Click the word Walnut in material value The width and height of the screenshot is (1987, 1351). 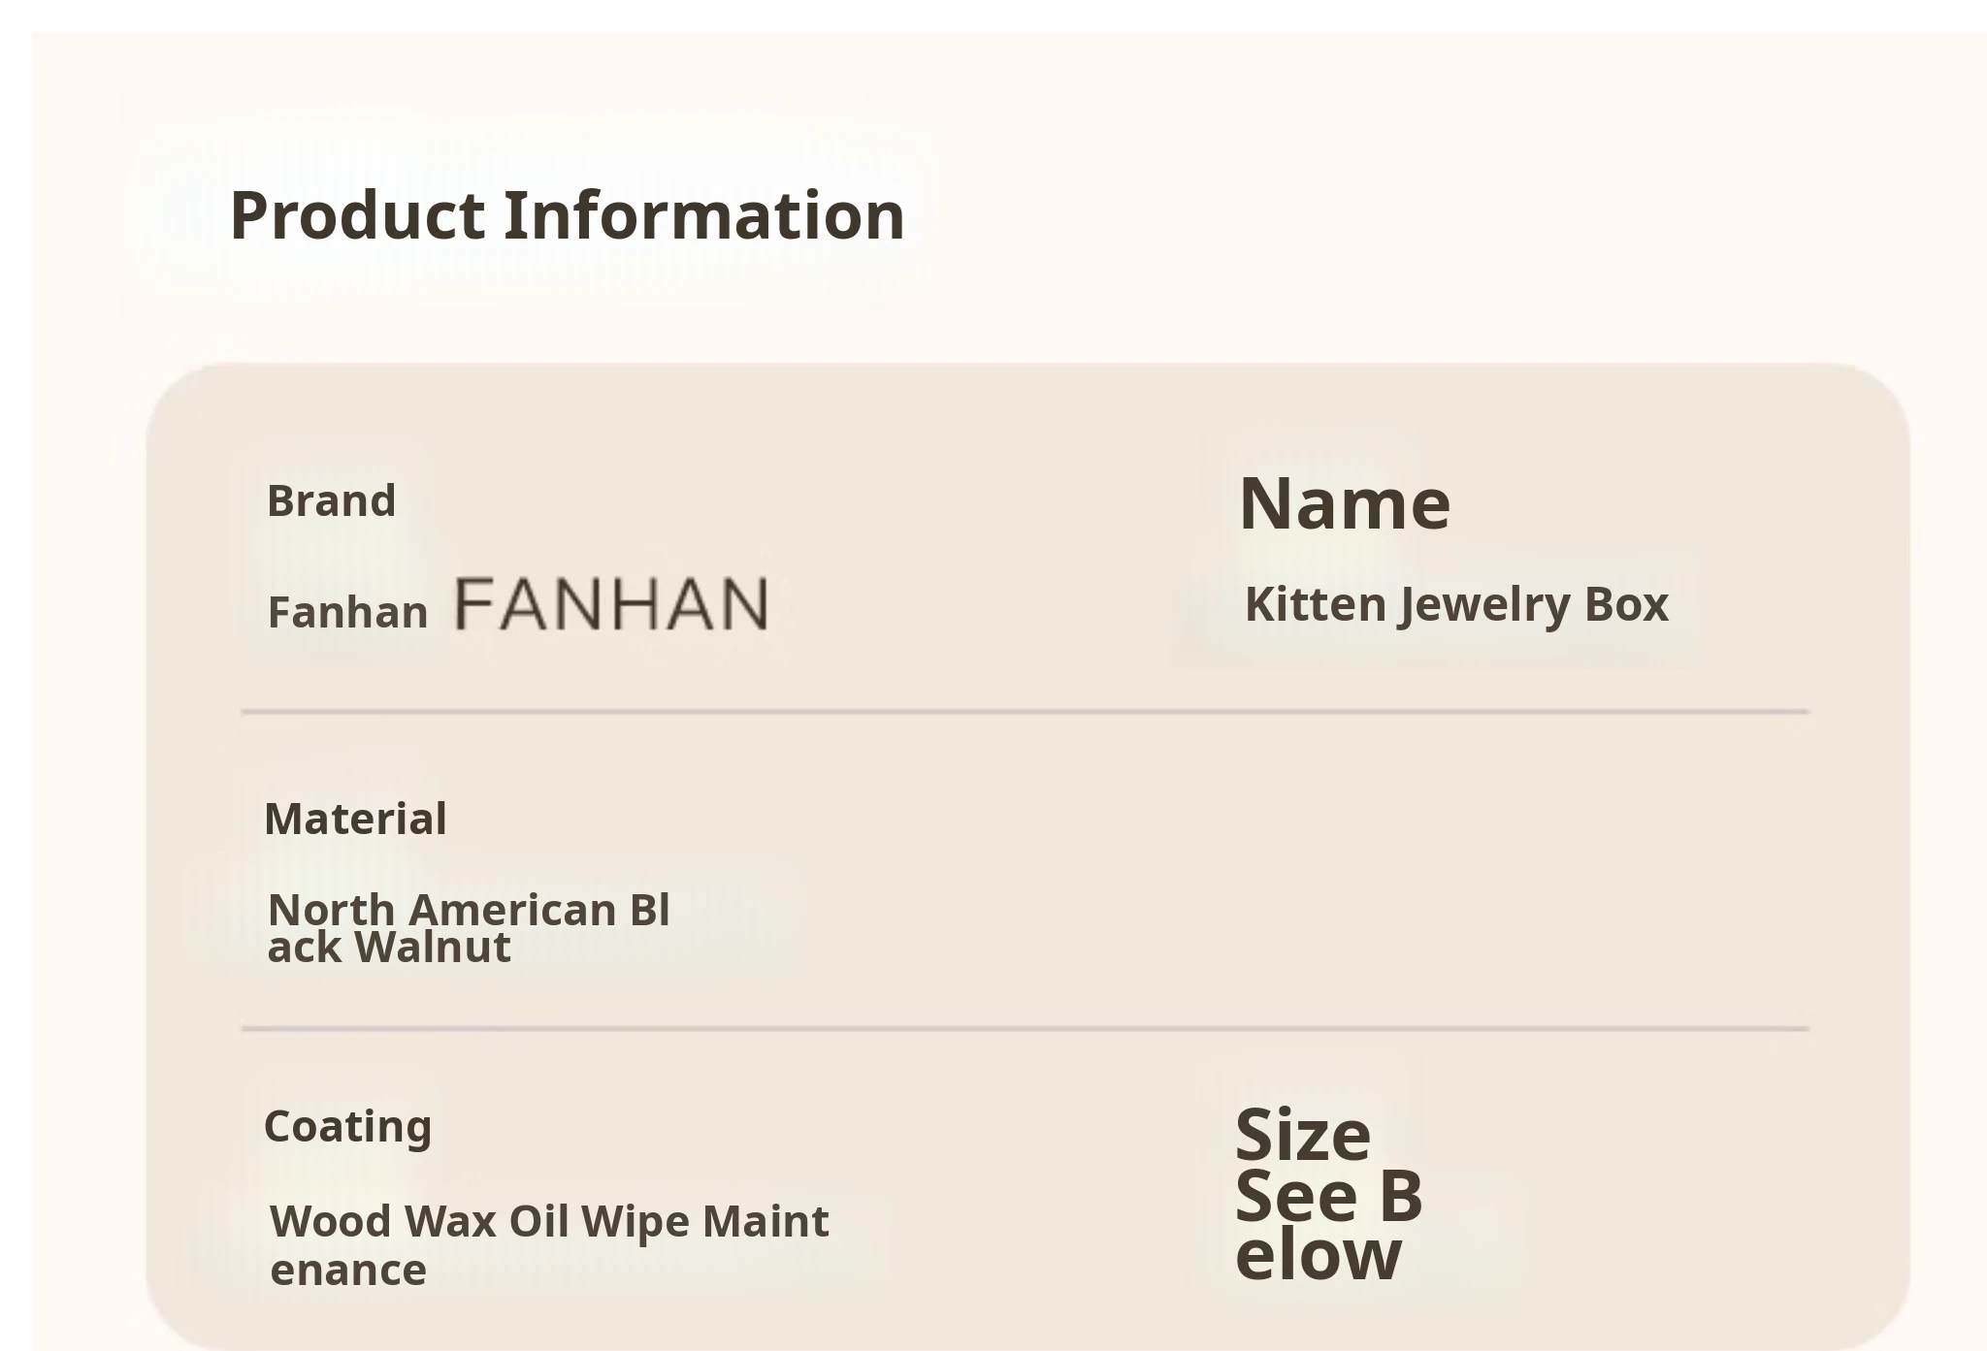point(433,948)
